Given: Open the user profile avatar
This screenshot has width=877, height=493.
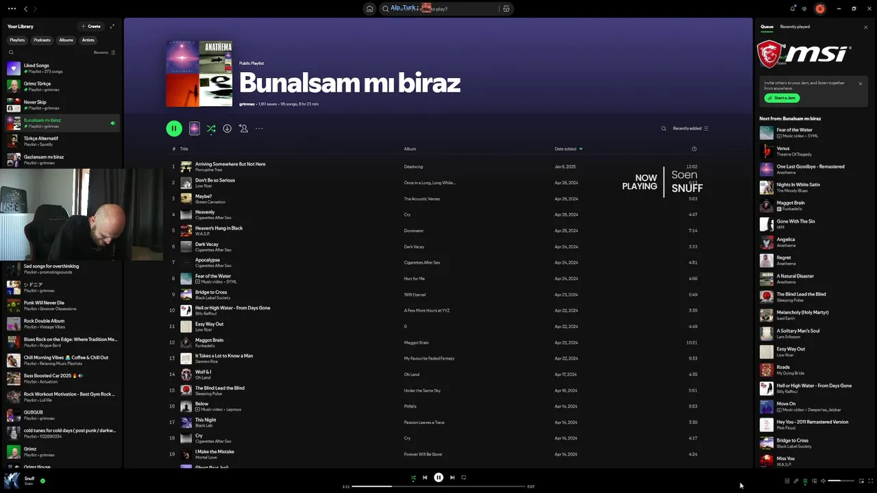Looking at the screenshot, I should coord(820,8).
